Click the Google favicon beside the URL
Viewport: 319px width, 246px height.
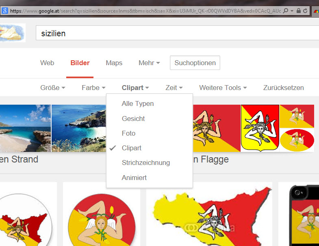click(5, 11)
